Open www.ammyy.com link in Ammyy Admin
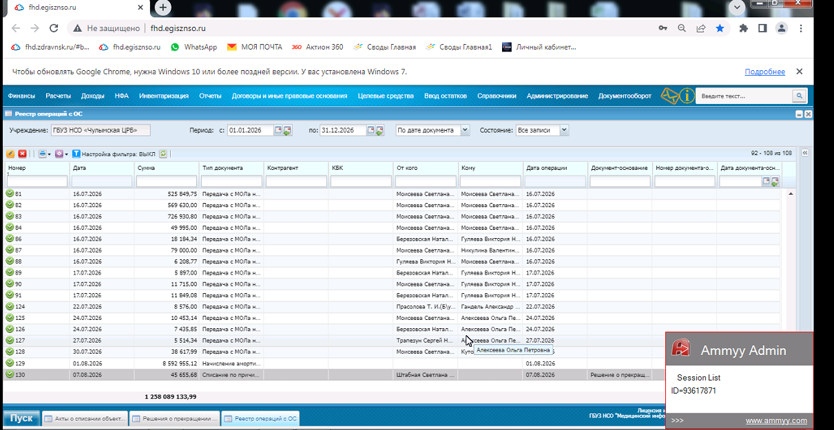Screen dimensions: 834x430 point(776,420)
